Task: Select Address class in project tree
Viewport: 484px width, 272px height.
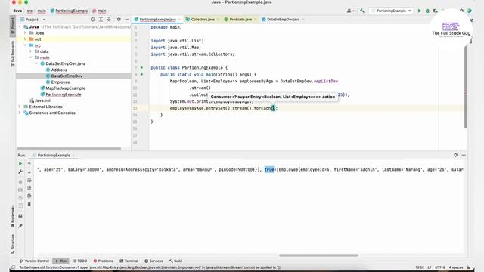Action: pos(59,70)
